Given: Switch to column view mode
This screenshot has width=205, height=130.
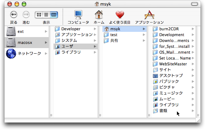Looking at the screenshot, I should [54, 15].
